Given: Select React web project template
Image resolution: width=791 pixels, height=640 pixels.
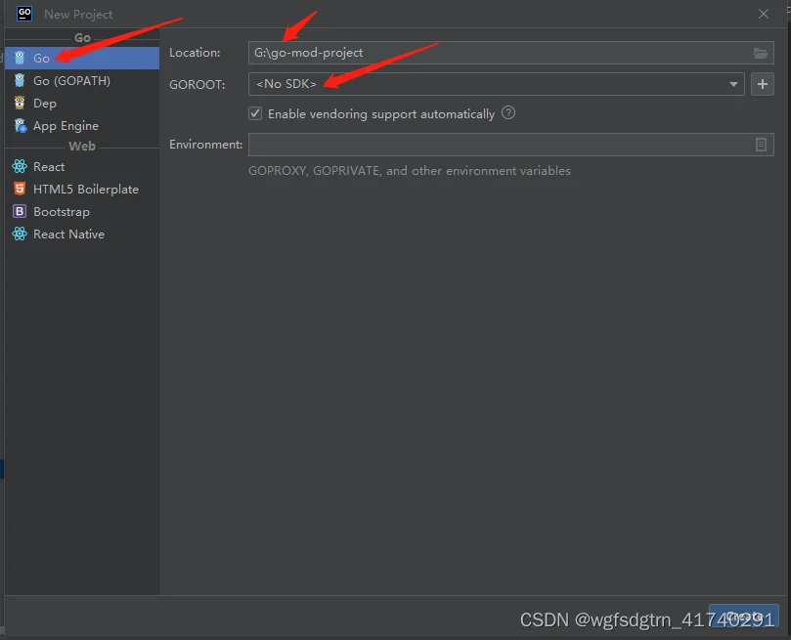Looking at the screenshot, I should click(x=82, y=166).
